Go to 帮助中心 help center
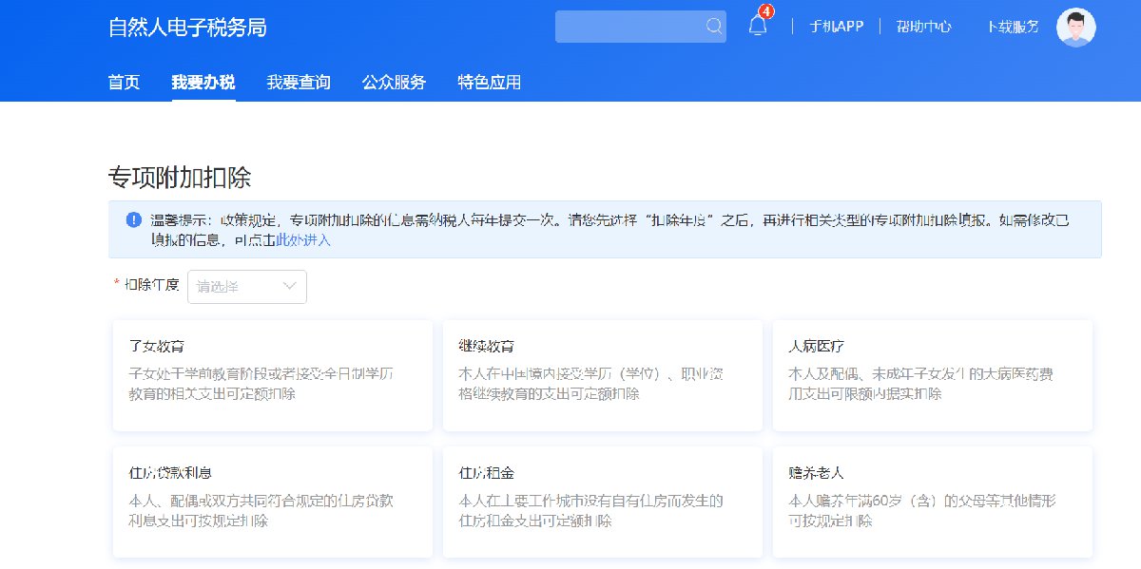This screenshot has width=1141, height=569. (923, 27)
